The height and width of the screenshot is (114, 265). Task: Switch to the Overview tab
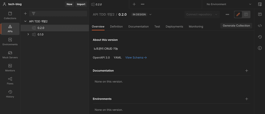click(98, 27)
